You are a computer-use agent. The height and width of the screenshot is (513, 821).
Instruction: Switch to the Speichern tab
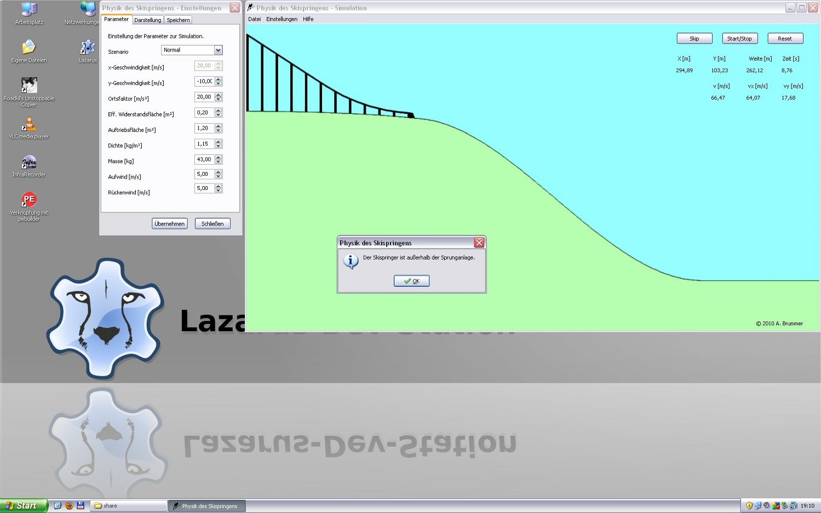[178, 20]
